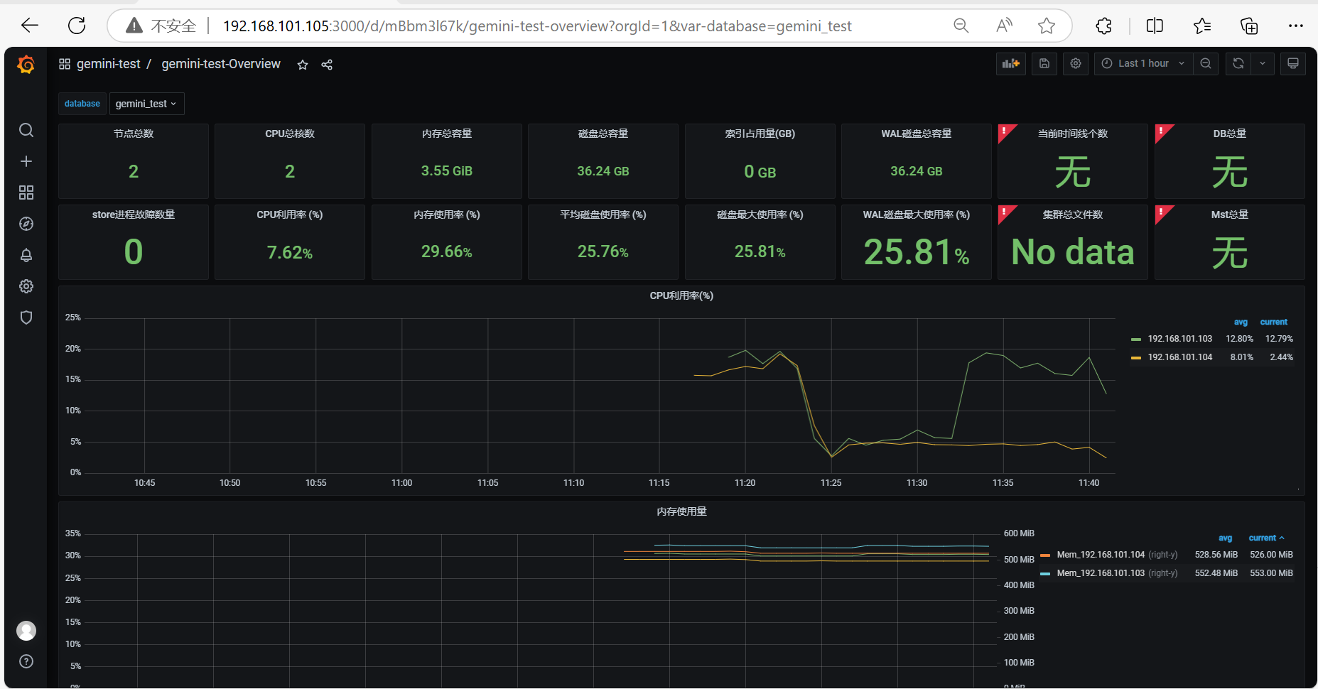This screenshot has width=1318, height=689.
Task: Open Configuration gear in sidebar
Action: point(26,286)
